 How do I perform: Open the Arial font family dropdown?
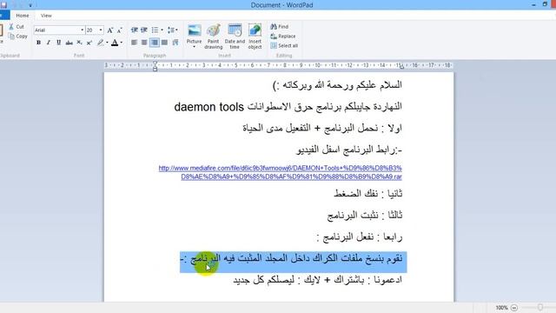(82, 30)
